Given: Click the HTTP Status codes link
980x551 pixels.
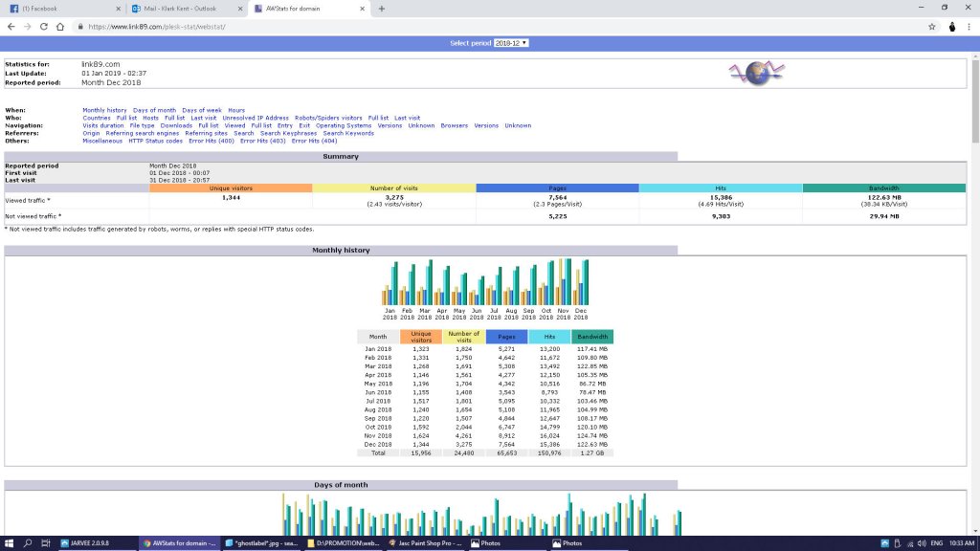Looking at the screenshot, I should pyautogui.click(x=155, y=141).
